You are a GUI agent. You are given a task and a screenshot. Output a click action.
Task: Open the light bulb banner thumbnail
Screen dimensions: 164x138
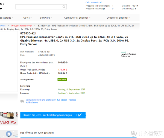click(x=9, y=134)
